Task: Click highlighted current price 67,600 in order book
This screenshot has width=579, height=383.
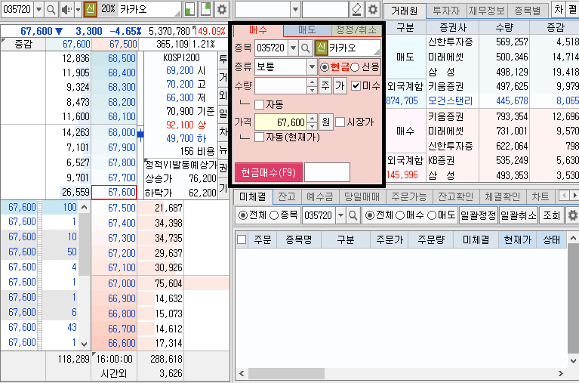Action: [114, 192]
